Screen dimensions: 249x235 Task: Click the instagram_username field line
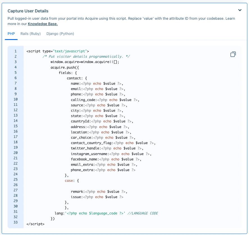click(111, 154)
